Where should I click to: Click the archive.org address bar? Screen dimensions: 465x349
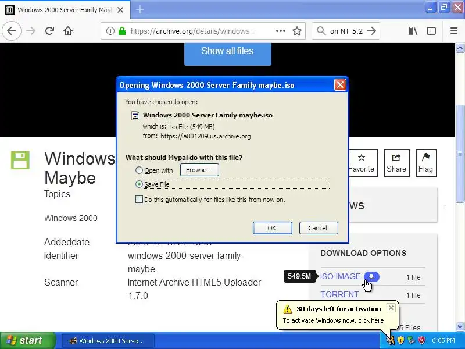click(203, 31)
